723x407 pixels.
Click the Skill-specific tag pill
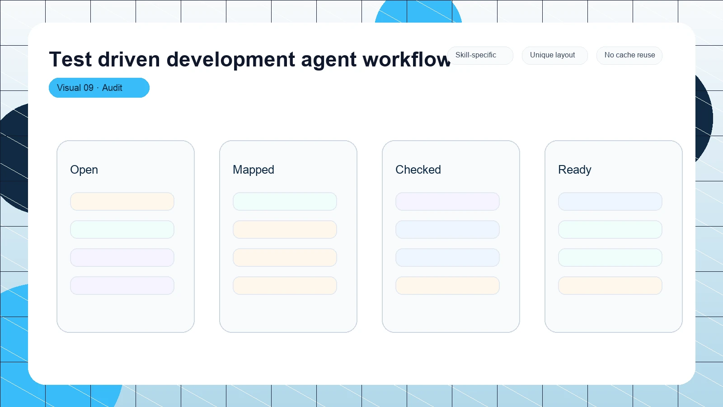[x=480, y=55]
